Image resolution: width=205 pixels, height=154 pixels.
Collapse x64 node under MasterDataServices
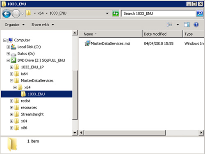(x=15, y=87)
